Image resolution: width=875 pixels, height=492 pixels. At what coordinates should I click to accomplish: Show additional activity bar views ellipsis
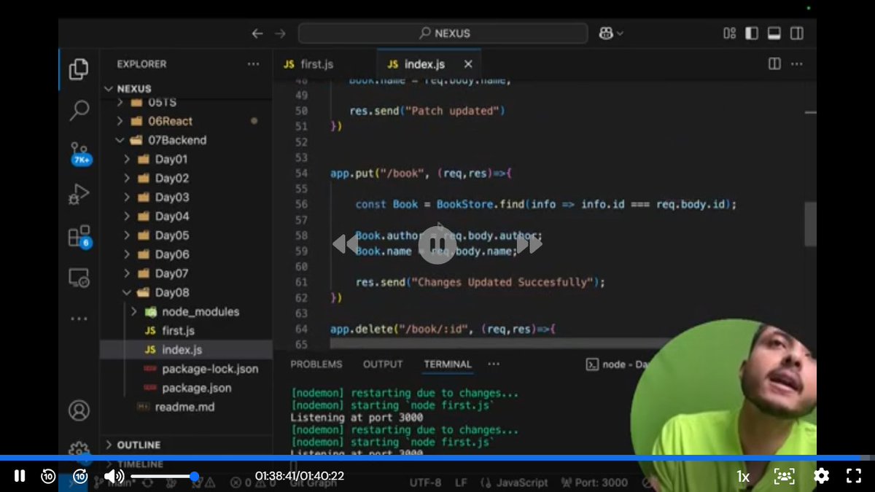click(x=79, y=319)
